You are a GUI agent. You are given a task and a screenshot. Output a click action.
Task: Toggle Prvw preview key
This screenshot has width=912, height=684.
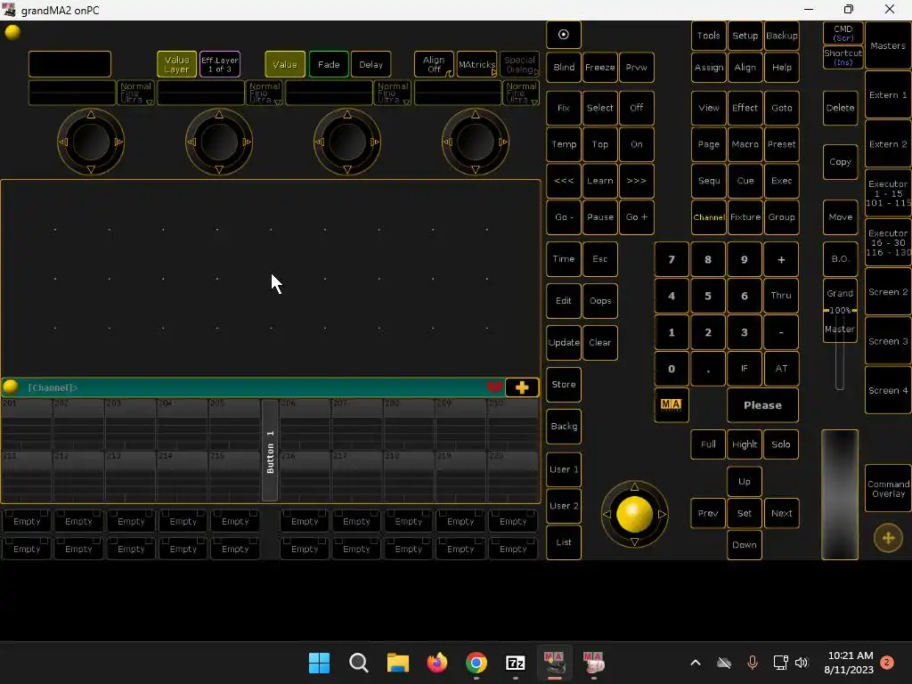(636, 68)
